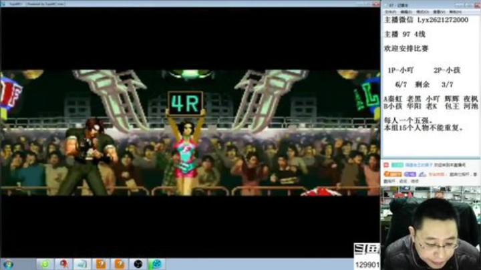This screenshot has height=270, width=481.
Task: Click the orange taskbar icon beside the pale notepad icon
Action: (x=101, y=264)
